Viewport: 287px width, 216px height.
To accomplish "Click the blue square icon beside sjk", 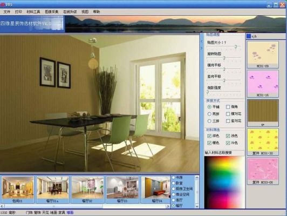I will pyautogui.click(x=249, y=36).
